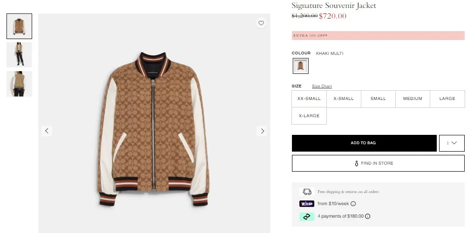Image resolution: width=474 pixels, height=233 pixels.
Task: Click the Zip logo icon
Action: [306, 204]
